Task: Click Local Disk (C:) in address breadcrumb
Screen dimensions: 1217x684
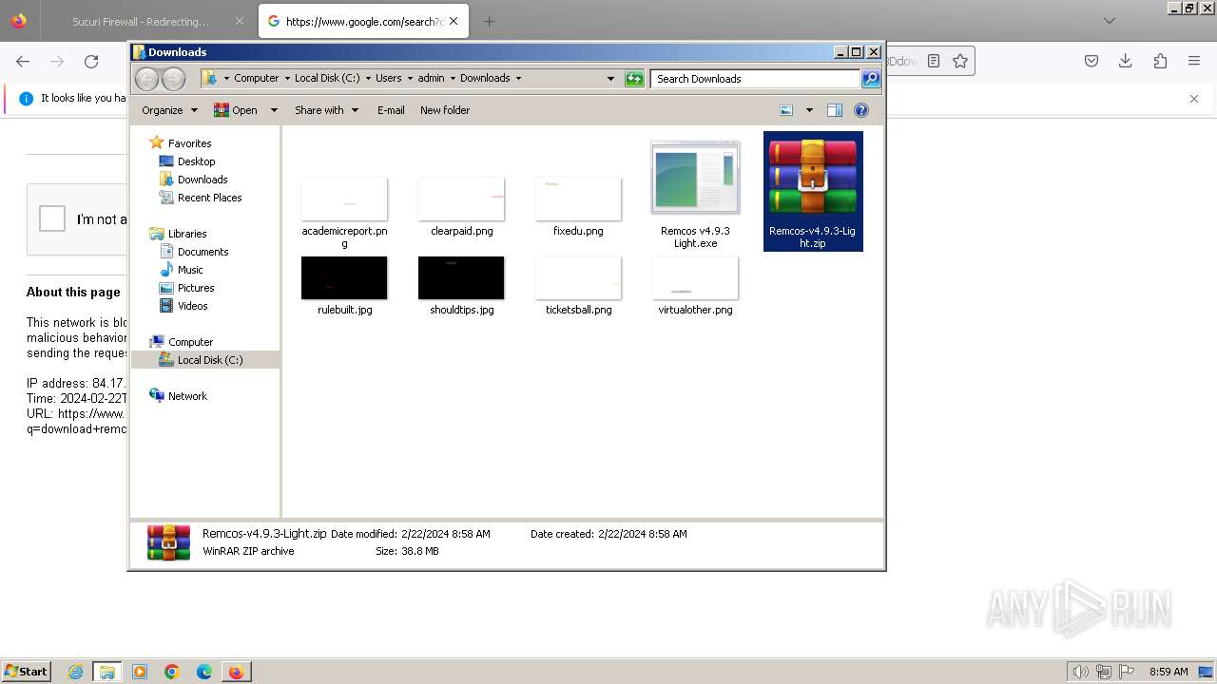Action: [x=327, y=78]
